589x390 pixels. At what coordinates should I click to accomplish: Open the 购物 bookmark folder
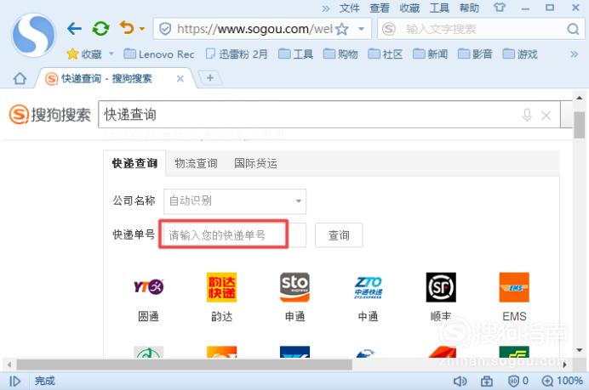340,54
